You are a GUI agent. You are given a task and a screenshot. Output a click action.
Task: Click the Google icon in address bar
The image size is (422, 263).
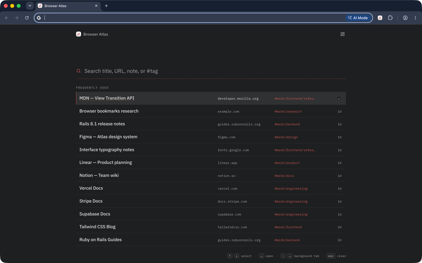pyautogui.click(x=39, y=18)
